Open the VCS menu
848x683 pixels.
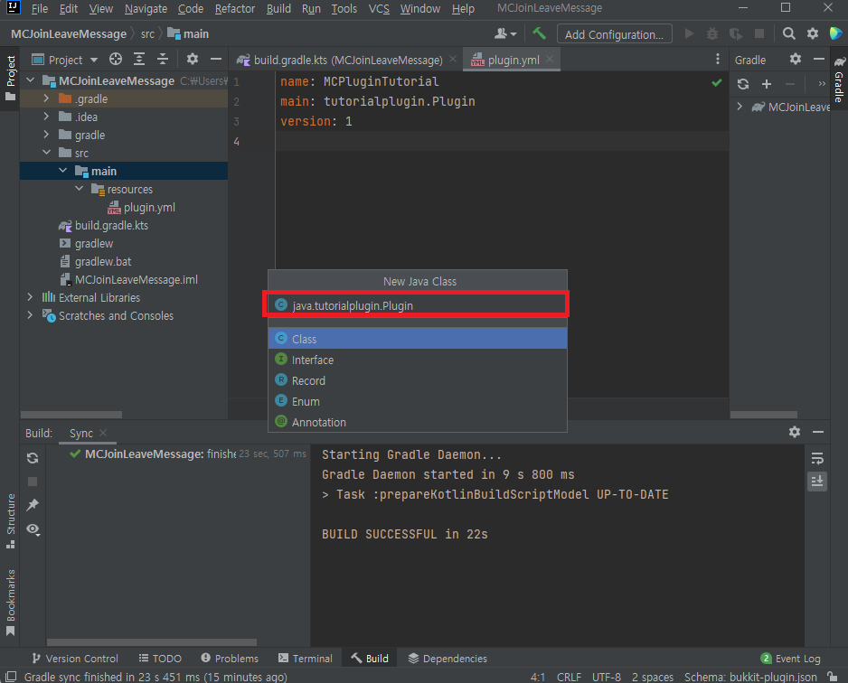pyautogui.click(x=379, y=9)
